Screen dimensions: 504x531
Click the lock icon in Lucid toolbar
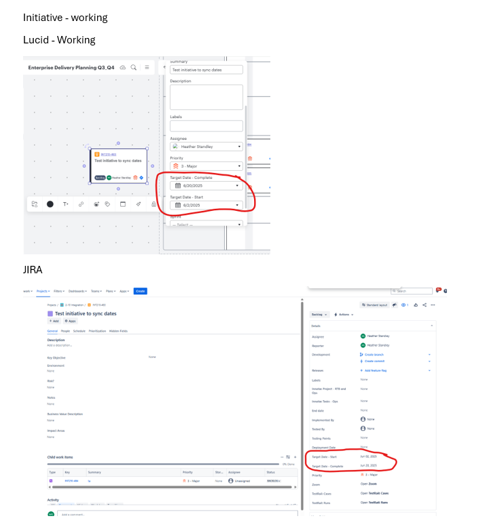click(x=154, y=204)
